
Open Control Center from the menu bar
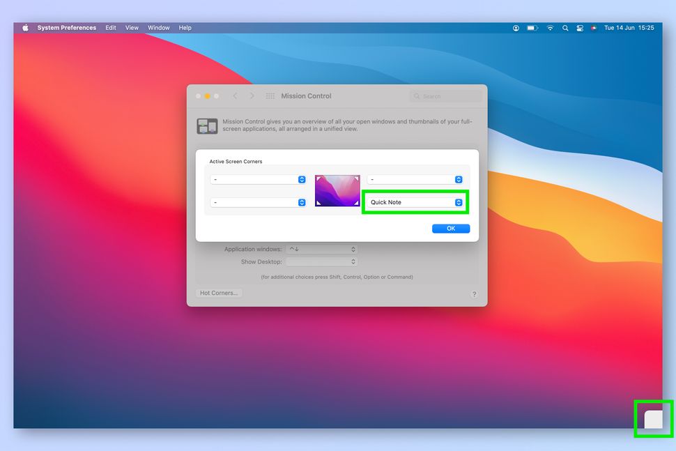580,28
